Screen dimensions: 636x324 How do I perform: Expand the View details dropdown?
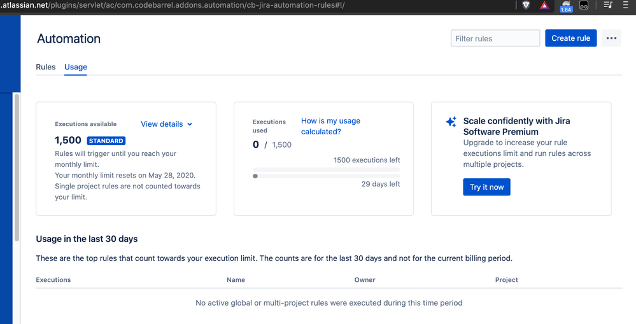pyautogui.click(x=166, y=124)
